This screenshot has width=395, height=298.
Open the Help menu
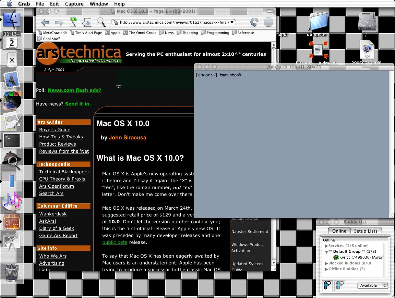(119, 4)
